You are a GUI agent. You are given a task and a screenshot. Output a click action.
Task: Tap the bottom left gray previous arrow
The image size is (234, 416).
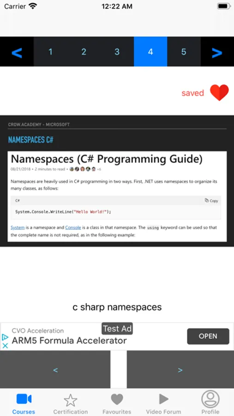coord(55,370)
